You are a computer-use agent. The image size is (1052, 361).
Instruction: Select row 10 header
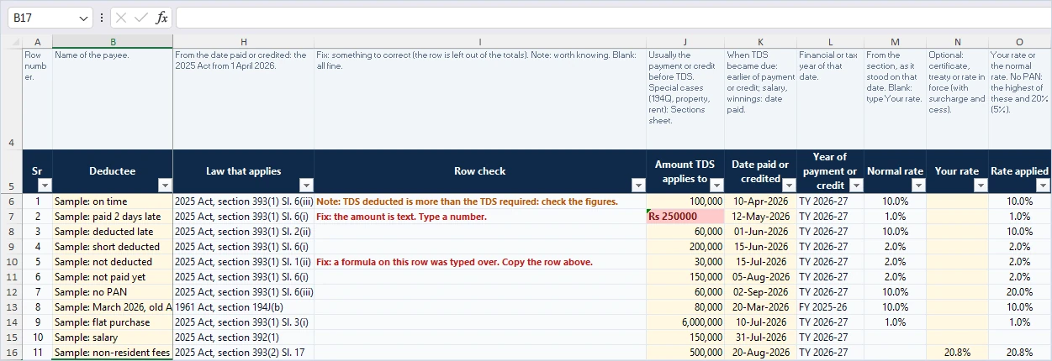[x=12, y=262]
